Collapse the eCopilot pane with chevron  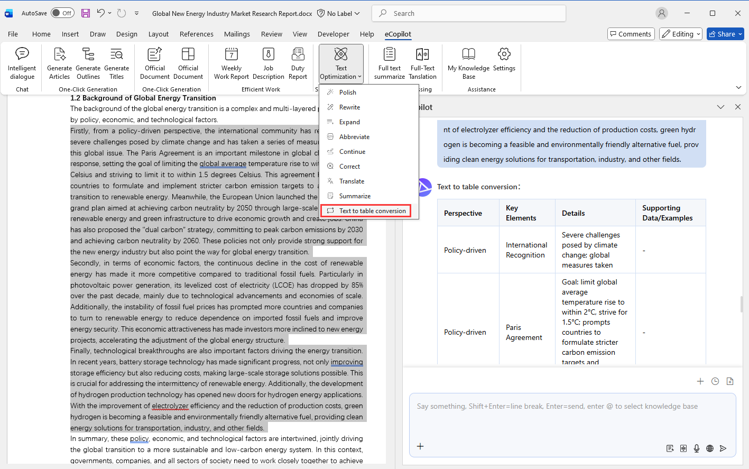(x=720, y=107)
